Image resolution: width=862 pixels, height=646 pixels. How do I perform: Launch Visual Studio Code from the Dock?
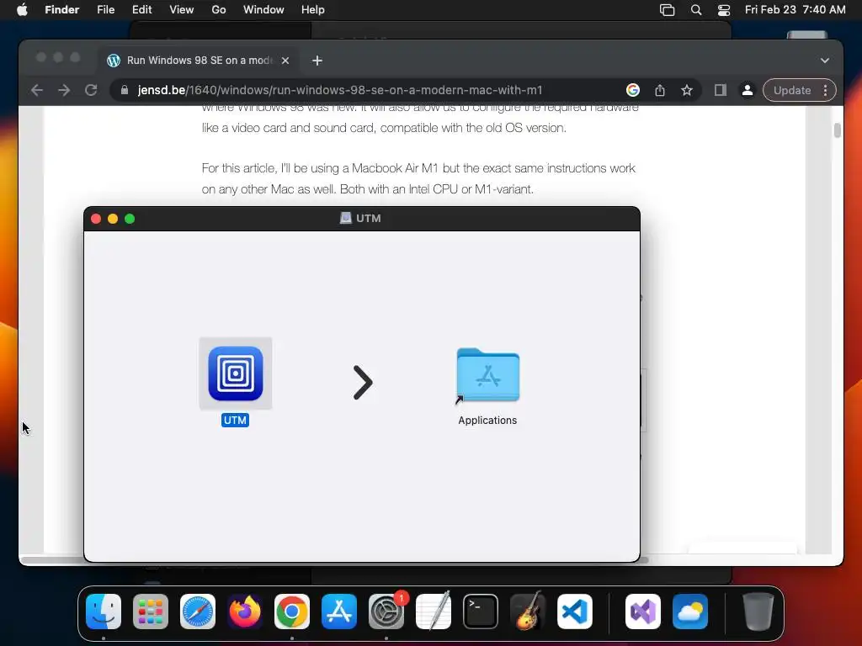pos(575,612)
